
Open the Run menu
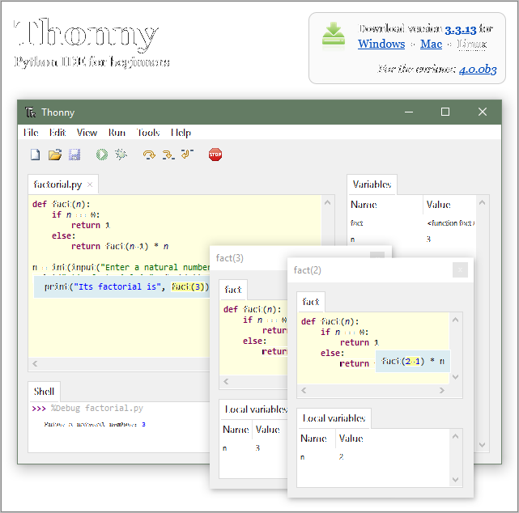pos(117,133)
